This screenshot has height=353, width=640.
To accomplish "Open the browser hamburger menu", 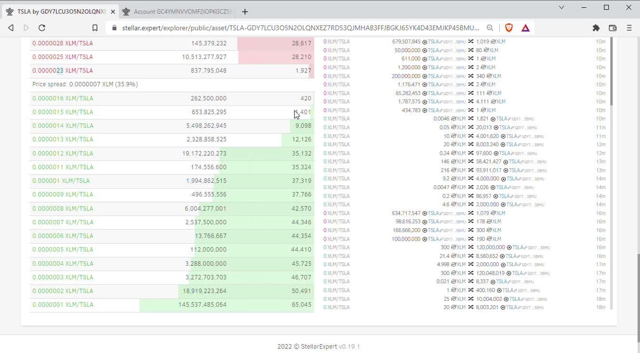I will click(629, 28).
